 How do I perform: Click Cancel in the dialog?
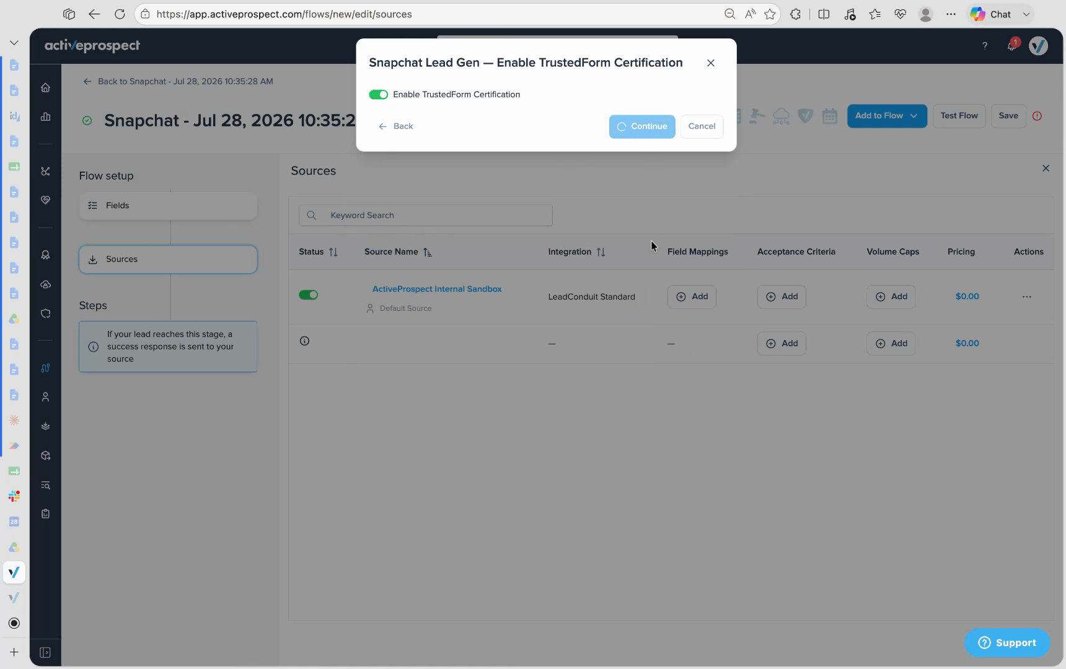pyautogui.click(x=702, y=126)
